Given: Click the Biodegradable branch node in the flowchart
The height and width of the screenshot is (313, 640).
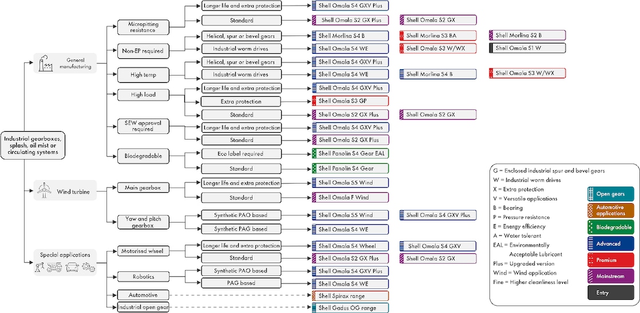Looking at the screenshot, I should click(143, 156).
